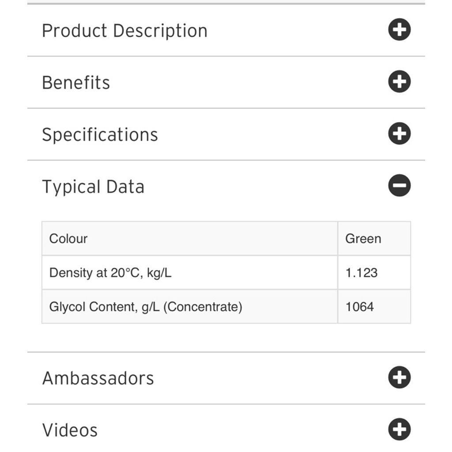Collapse Typical Data with minus icon

point(399,185)
